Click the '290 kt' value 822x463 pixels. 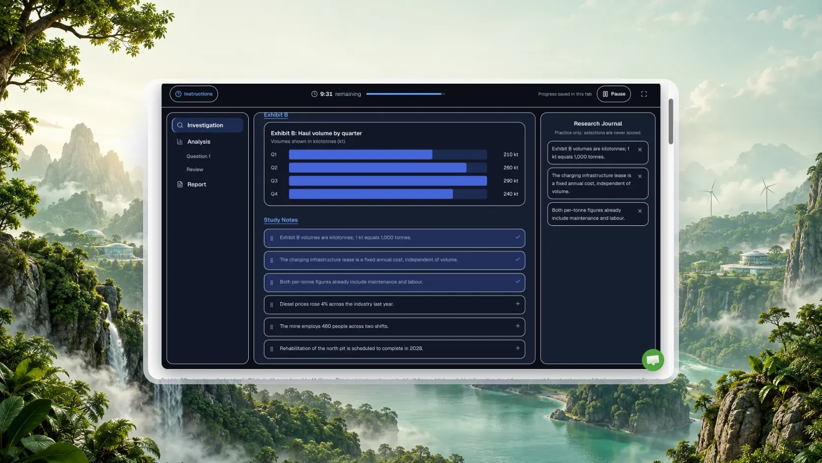pos(511,181)
